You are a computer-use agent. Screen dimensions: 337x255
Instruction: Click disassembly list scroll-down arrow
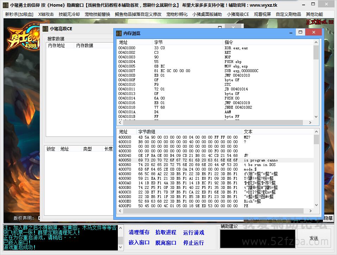click(x=316, y=118)
